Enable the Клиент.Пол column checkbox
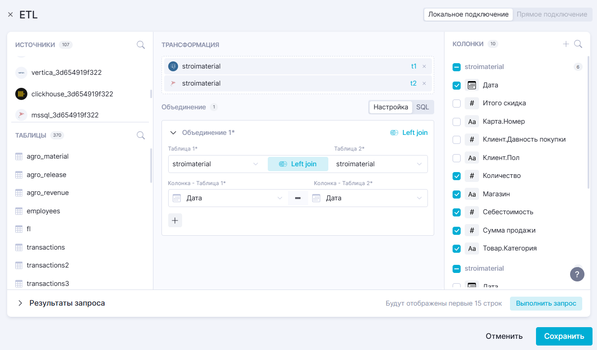Screen dimensions: 597x350 (457, 158)
